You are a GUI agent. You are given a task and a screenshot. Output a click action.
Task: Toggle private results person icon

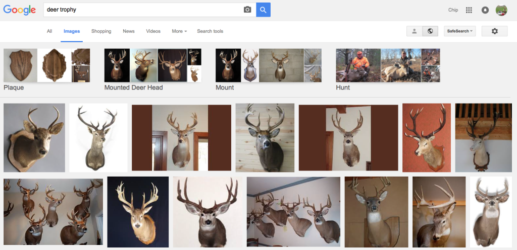(414, 31)
